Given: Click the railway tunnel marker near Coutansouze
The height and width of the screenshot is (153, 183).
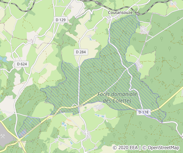Looking at the screenshot, I should point(137,13).
